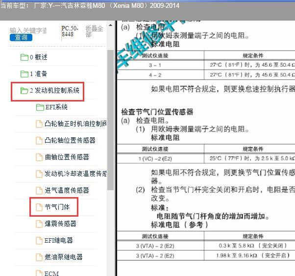Expand the EFI系统 folder icon
The height and width of the screenshot is (276, 295).
(40, 107)
